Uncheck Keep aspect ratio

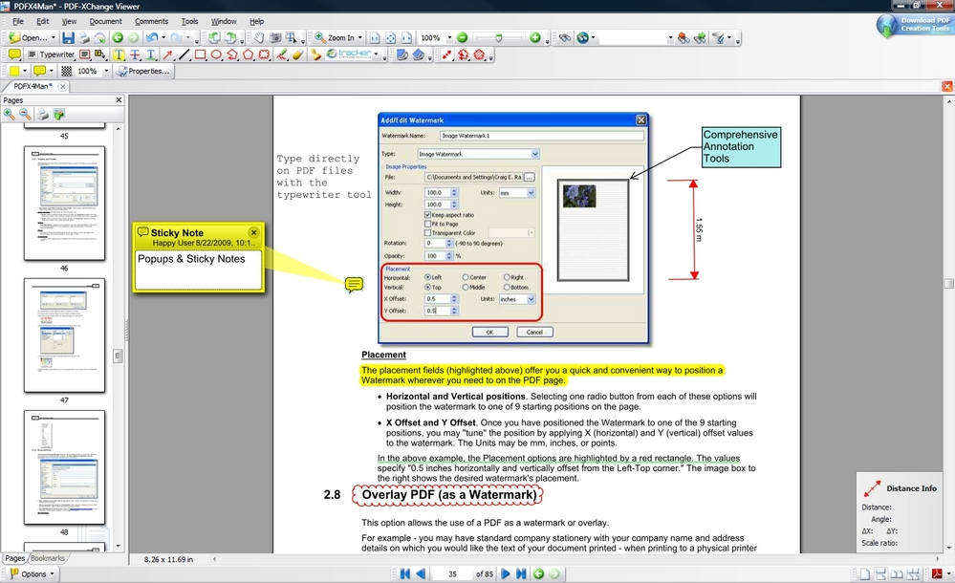coord(427,214)
